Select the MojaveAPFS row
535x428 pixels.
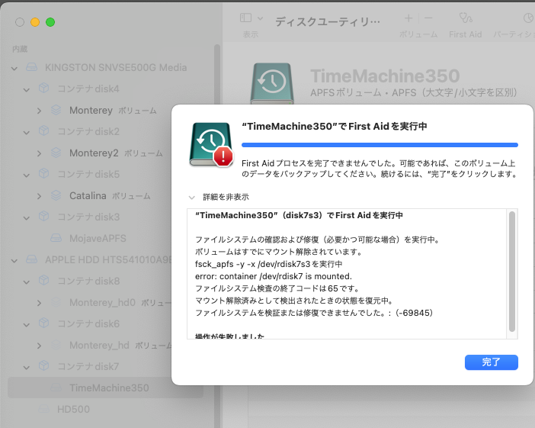click(x=105, y=239)
